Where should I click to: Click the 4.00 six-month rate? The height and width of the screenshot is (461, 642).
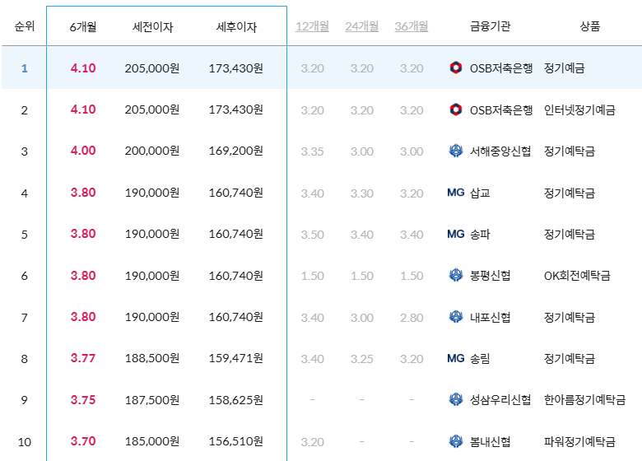(x=83, y=151)
